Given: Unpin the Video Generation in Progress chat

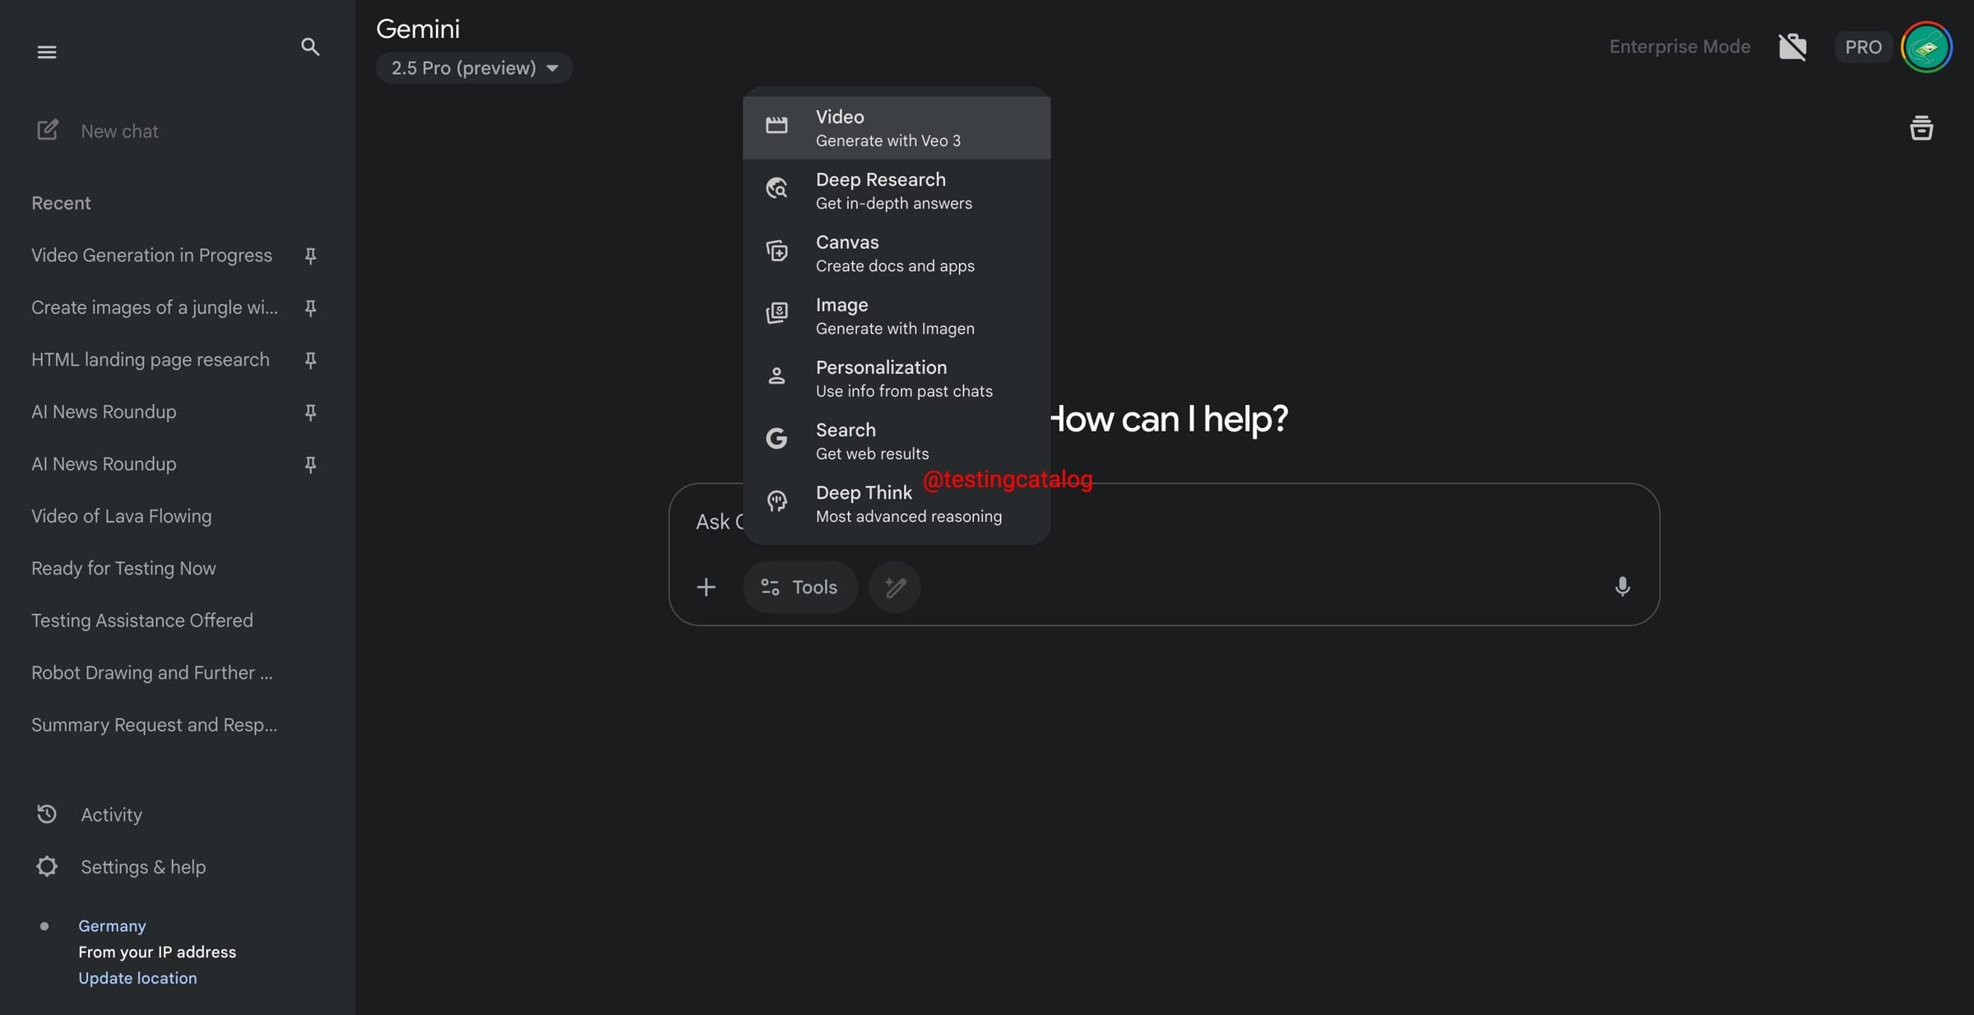Looking at the screenshot, I should 310,256.
